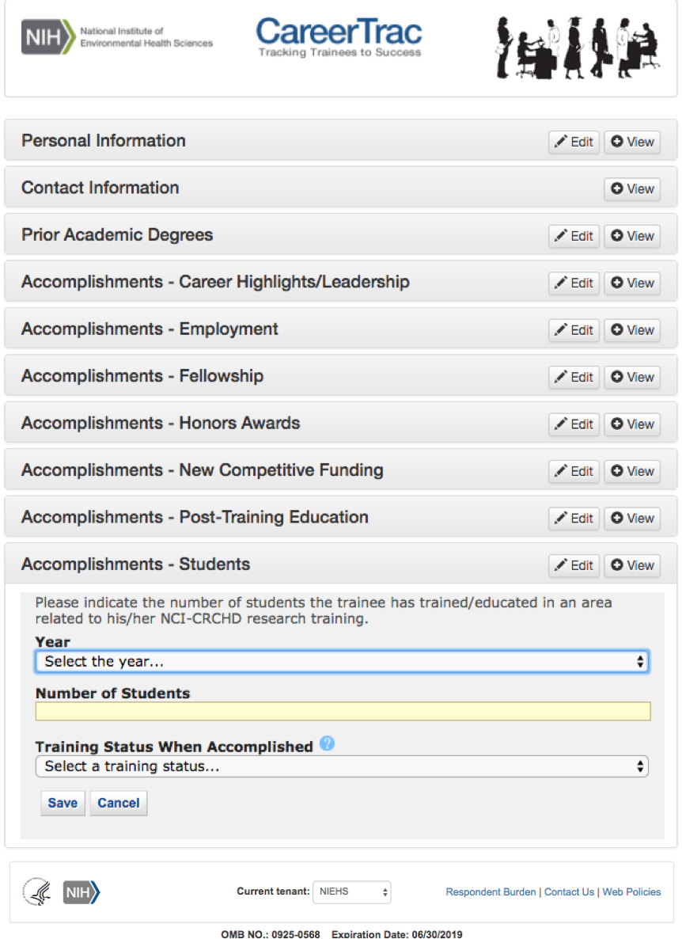Edit the Accomplishments - Fellowship section

pyautogui.click(x=574, y=377)
